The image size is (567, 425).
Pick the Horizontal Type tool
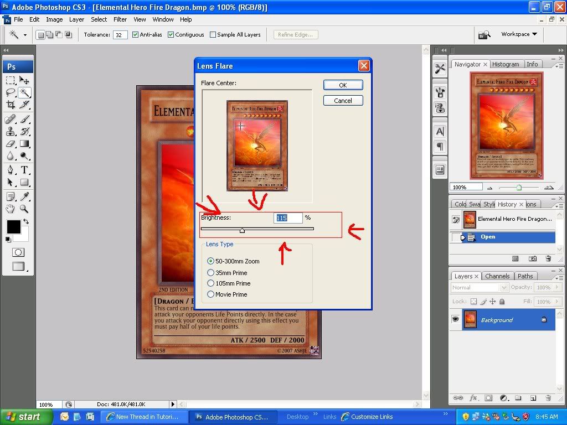(24, 170)
